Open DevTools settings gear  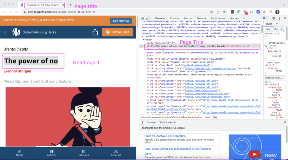point(274,18)
